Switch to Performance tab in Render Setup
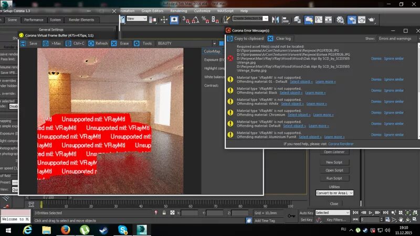The height and width of the screenshot is (236, 420). pos(34,20)
